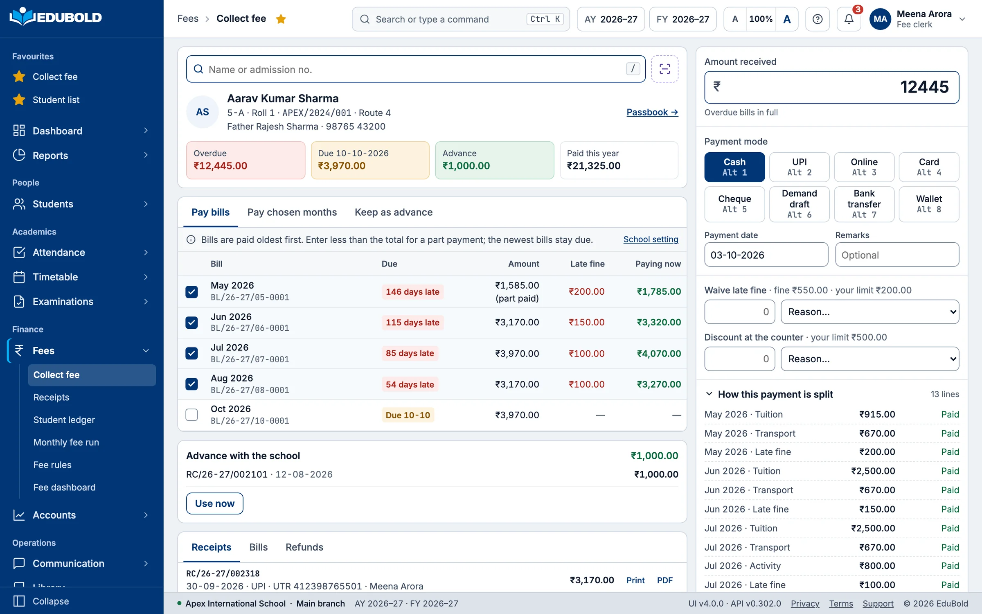Click the Communication chat bubble icon
Screen dimensions: 982x614
(x=19, y=563)
